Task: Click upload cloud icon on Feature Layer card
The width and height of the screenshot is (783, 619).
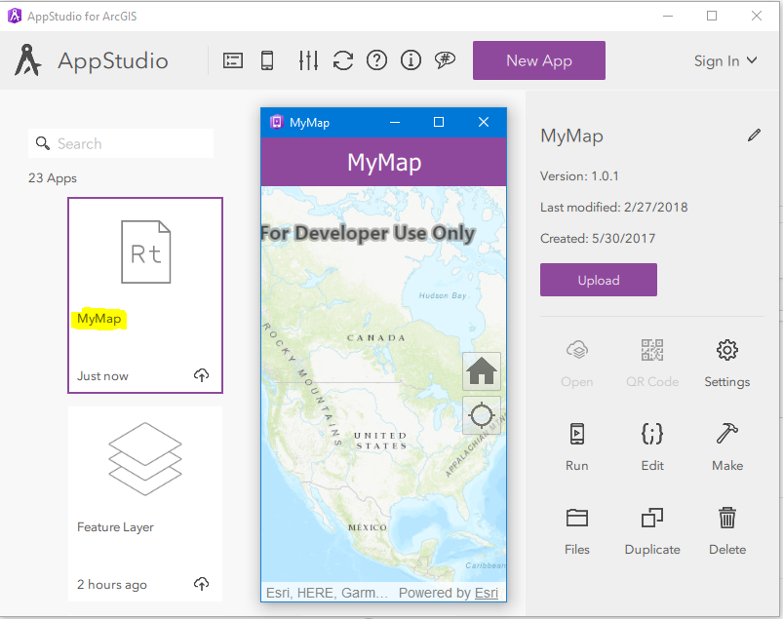Action: point(201,584)
